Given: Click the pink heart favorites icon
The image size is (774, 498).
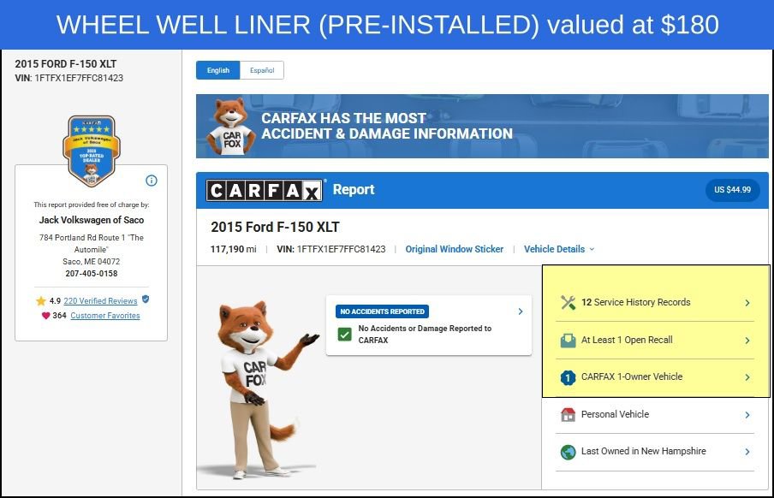Looking at the screenshot, I should point(46,316).
